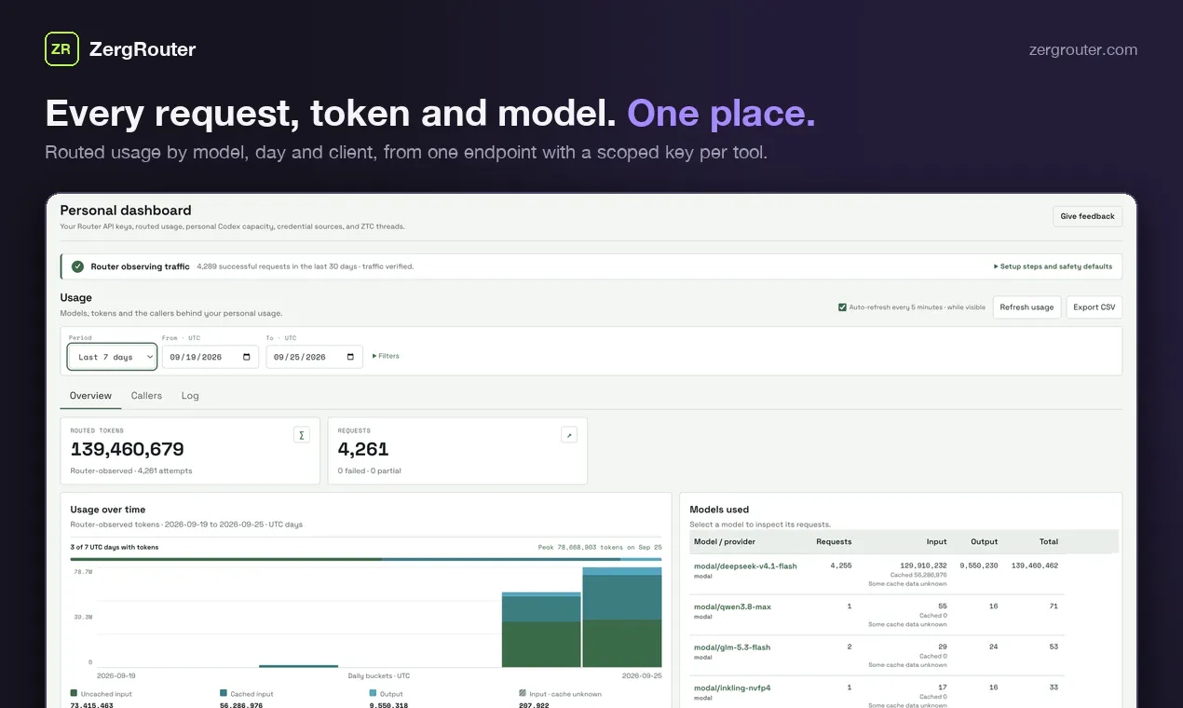
Task: Select the modal/glm-5.3-flash model
Action: [x=732, y=647]
